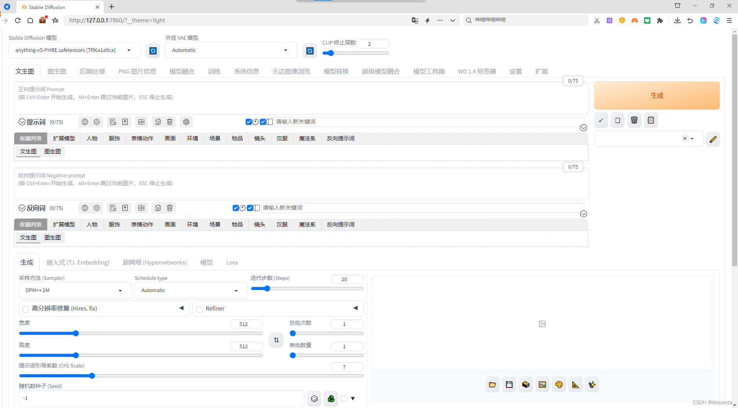Viewport: 738px width, 408px height.
Task: Open the 设置 tab
Action: point(516,72)
